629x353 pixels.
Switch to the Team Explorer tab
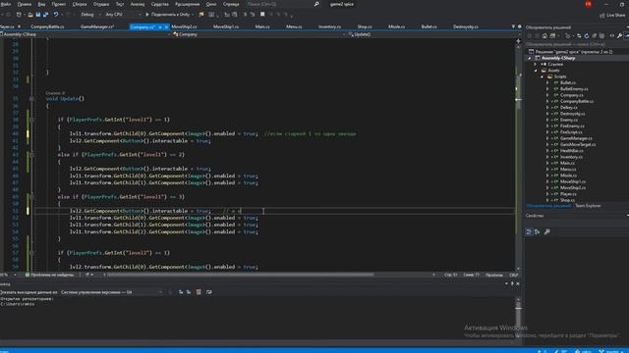588,206
